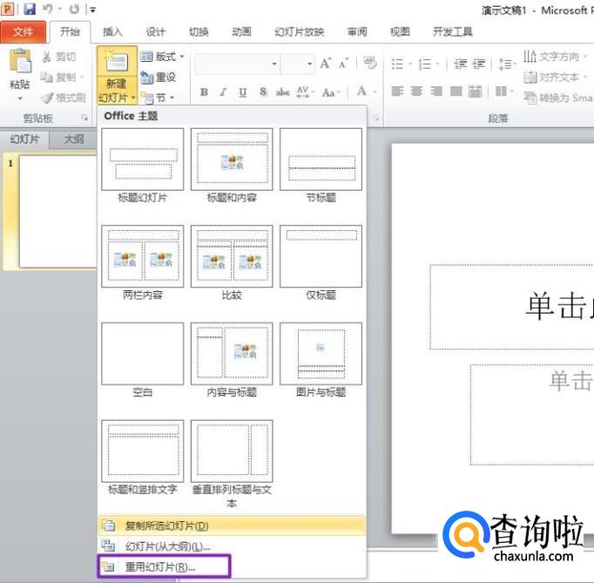This screenshot has height=583, width=594.
Task: Toggle Italic formatting button
Action: pos(222,92)
